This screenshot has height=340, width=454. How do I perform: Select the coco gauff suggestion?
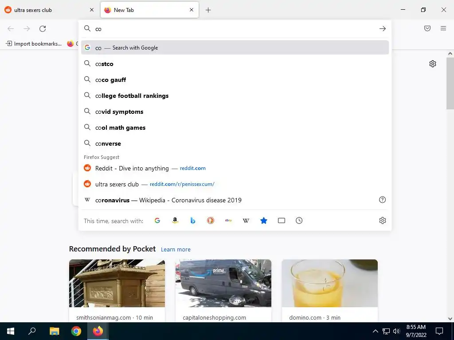click(x=235, y=80)
